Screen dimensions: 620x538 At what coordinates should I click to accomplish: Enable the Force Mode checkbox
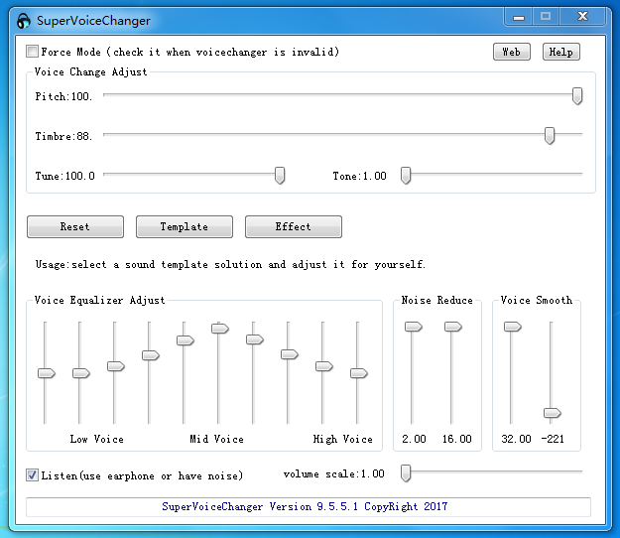[x=32, y=52]
